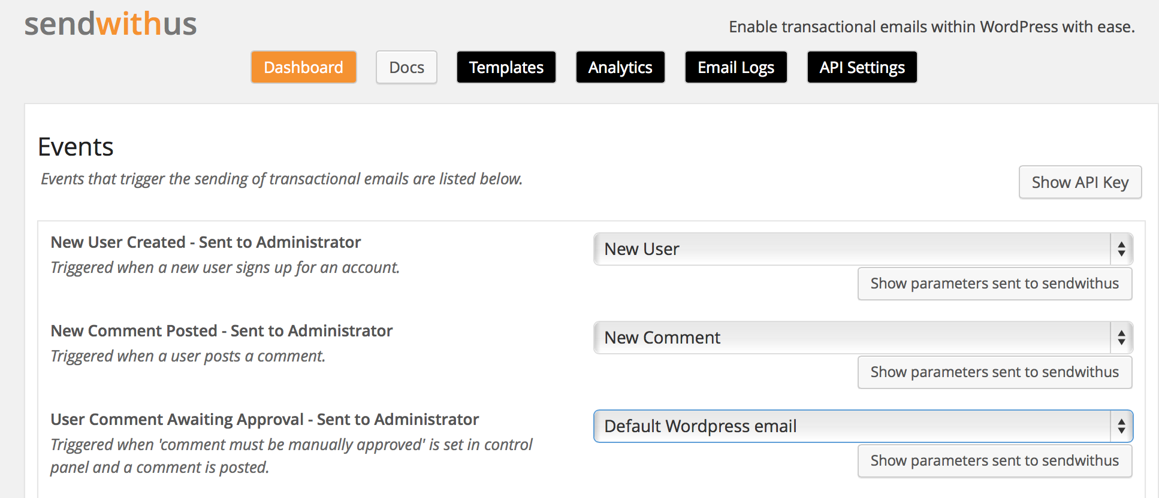
Task: Click the User Comment Awaiting Approval title
Action: coord(264,420)
